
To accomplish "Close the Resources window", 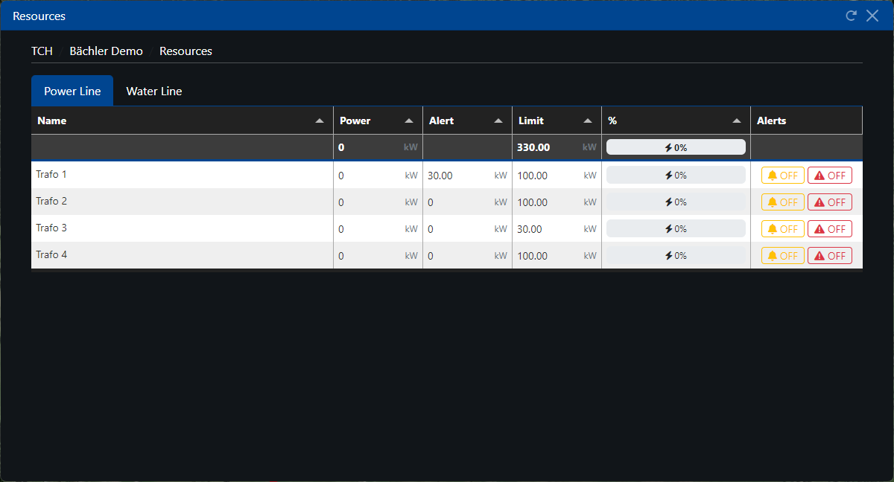I will point(872,16).
